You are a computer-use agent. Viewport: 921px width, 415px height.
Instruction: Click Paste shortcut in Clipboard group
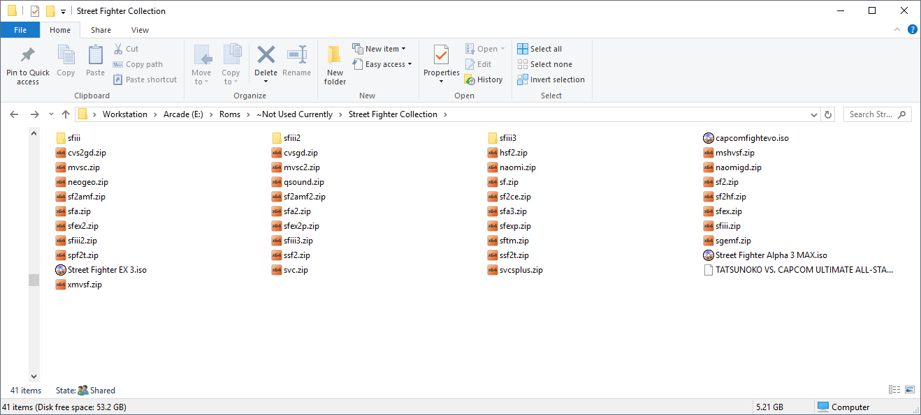(x=145, y=80)
